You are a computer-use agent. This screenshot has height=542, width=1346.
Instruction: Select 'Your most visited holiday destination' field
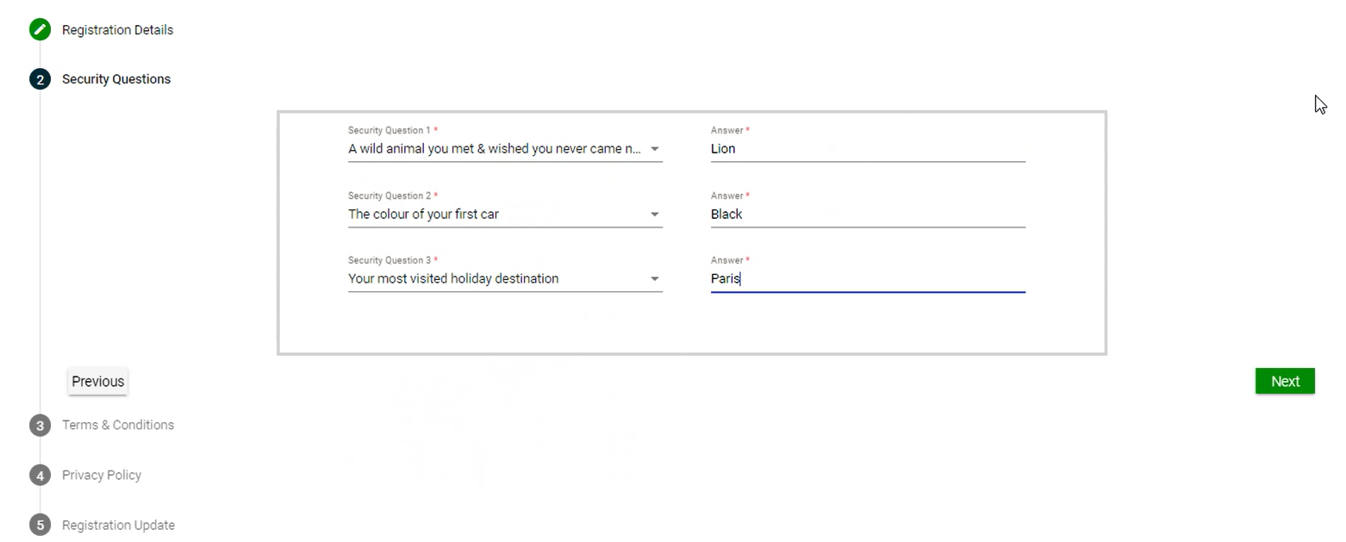[x=495, y=279]
